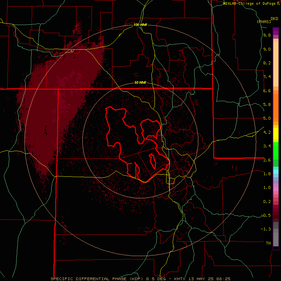The height and width of the screenshot is (281, 281).
Task: Pick the purple segment atop the color bar
Action: click(276, 31)
